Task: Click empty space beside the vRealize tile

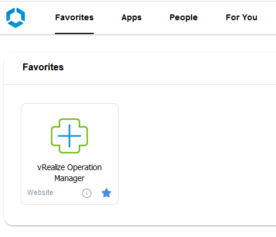Action: tap(193, 154)
